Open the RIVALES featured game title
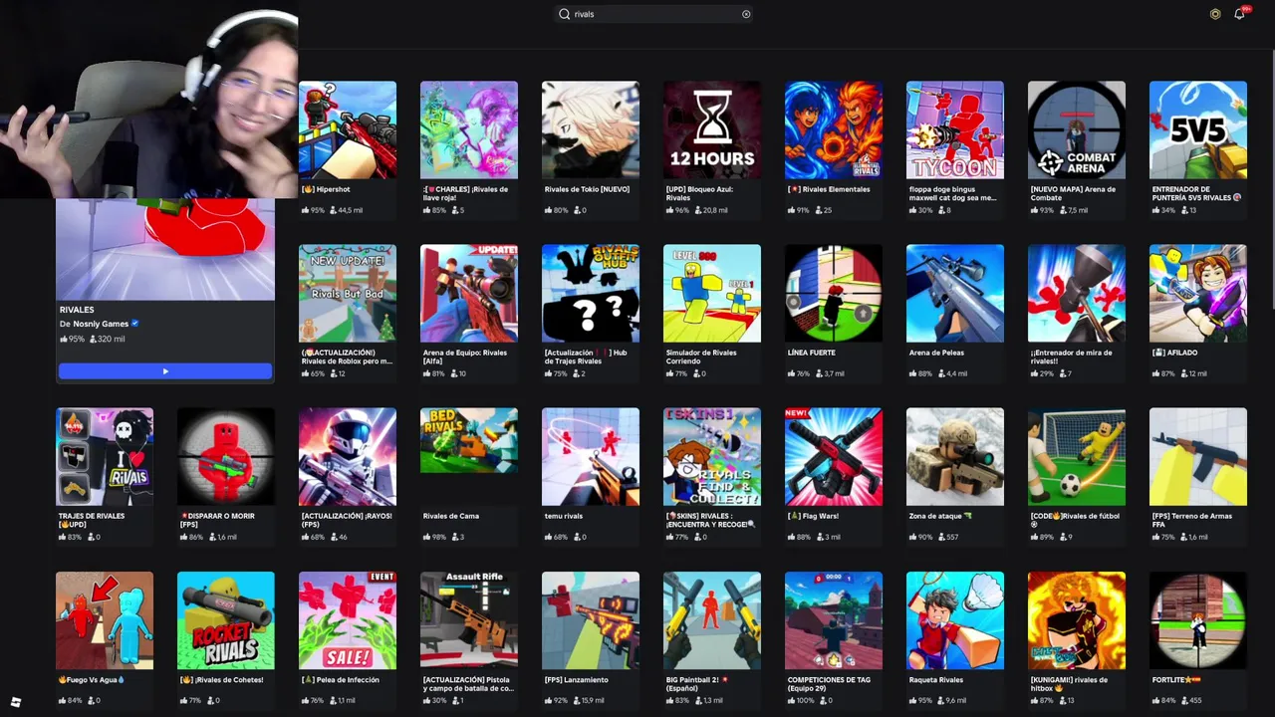1275x717 pixels. point(77,310)
